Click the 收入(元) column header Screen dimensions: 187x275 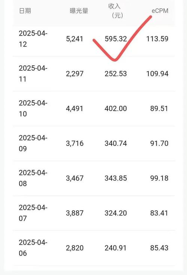116,11
